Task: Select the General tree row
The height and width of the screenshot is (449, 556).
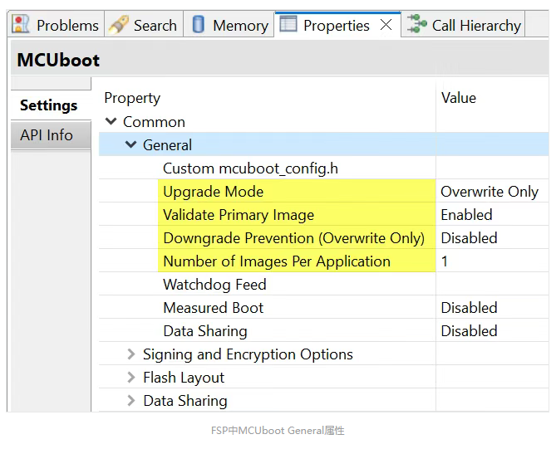Action: [x=324, y=144]
